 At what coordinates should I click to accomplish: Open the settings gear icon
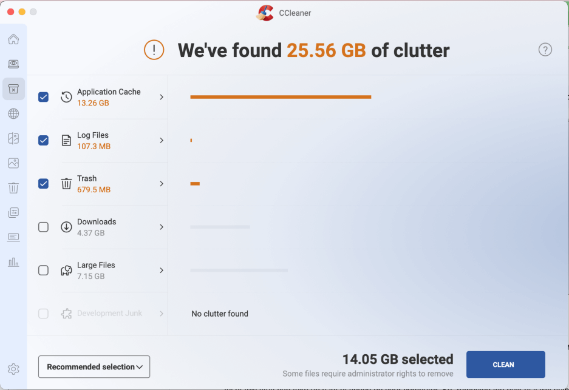tap(13, 369)
